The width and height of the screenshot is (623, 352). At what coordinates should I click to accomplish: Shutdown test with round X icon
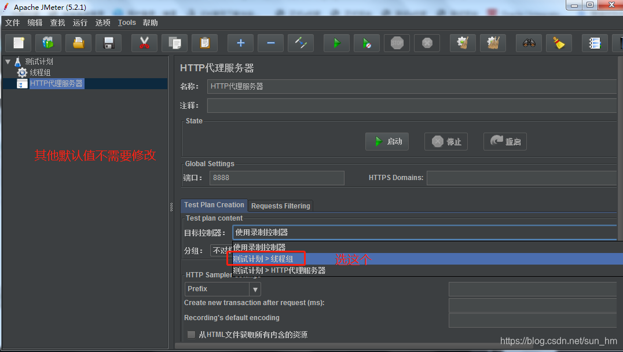click(x=427, y=43)
